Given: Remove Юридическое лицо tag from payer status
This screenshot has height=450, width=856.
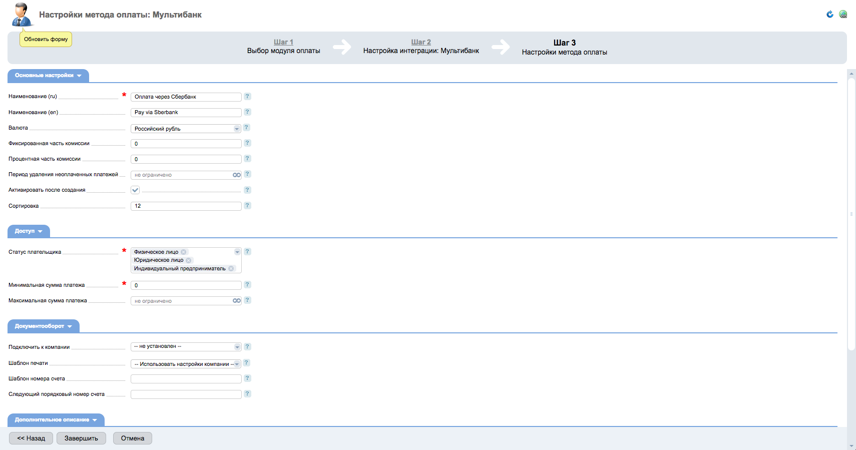Looking at the screenshot, I should tap(189, 260).
